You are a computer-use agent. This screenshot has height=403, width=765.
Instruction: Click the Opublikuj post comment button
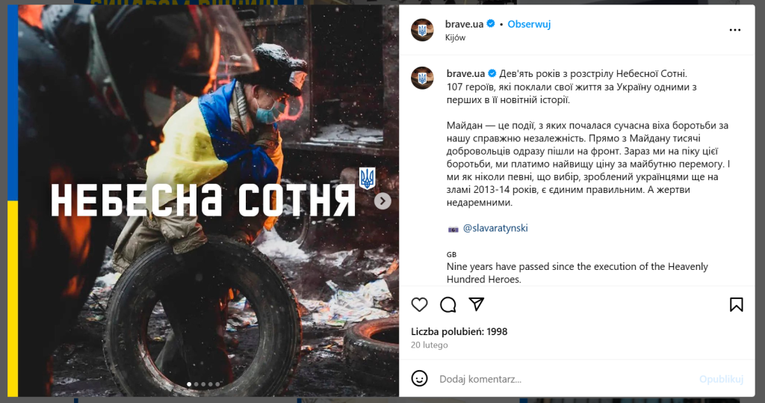[721, 379]
